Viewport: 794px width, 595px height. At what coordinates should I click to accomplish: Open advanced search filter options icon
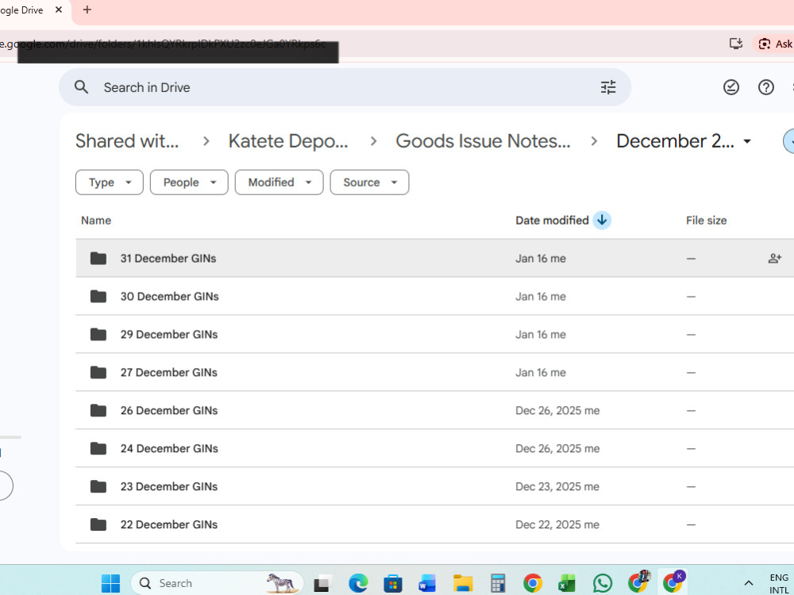[608, 87]
